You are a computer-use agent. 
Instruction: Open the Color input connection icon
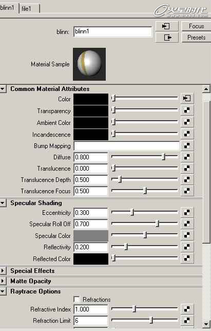click(x=187, y=98)
